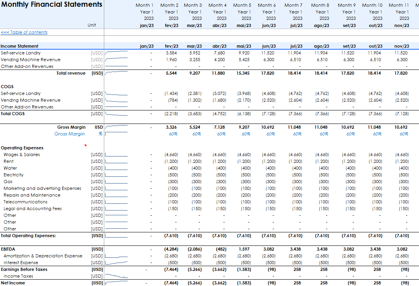Select the Wages & Salaries row label
Viewport: 419px width, 286px height.
tap(22, 155)
